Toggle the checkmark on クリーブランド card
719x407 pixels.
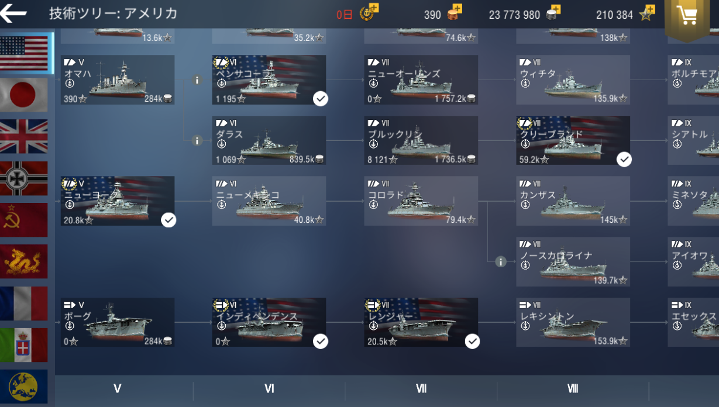point(624,159)
